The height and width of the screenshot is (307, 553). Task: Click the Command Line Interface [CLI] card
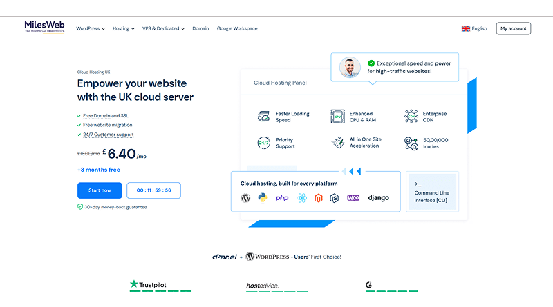tap(433, 192)
